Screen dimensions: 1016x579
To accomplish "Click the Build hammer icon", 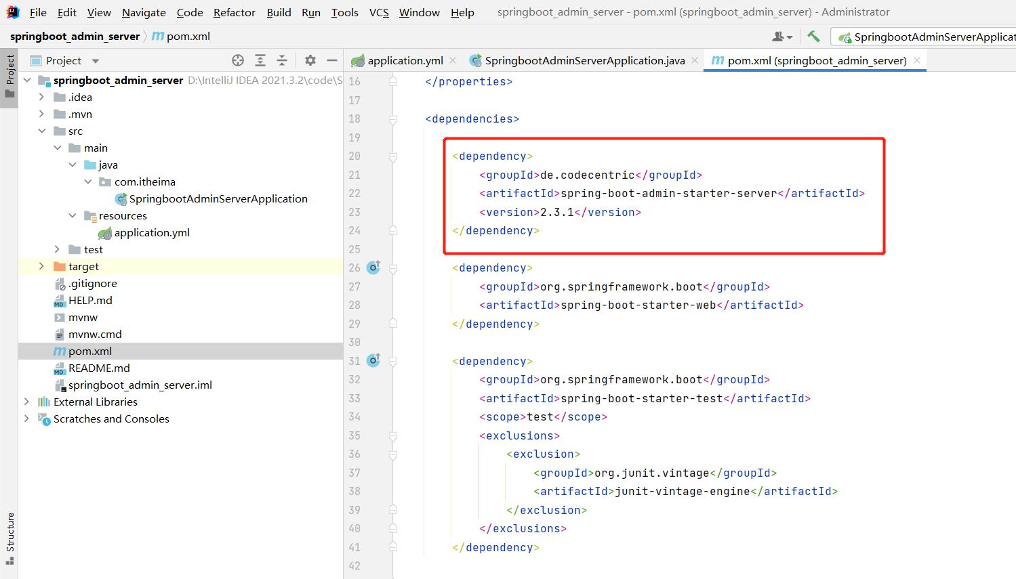I will 814,37.
